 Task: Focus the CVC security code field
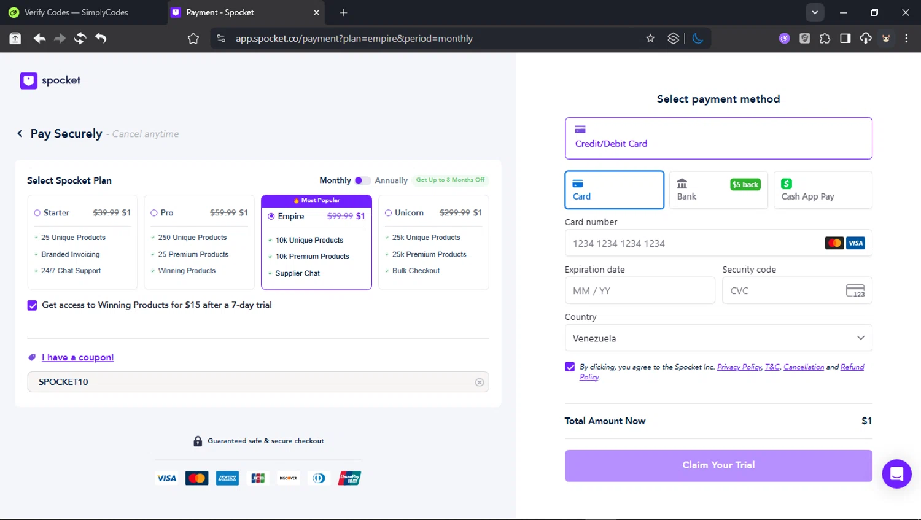[x=797, y=290]
